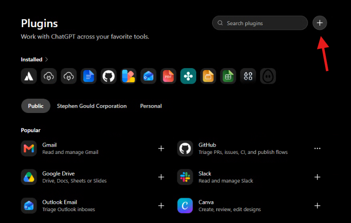Click the Canva plugin name

tap(206, 202)
